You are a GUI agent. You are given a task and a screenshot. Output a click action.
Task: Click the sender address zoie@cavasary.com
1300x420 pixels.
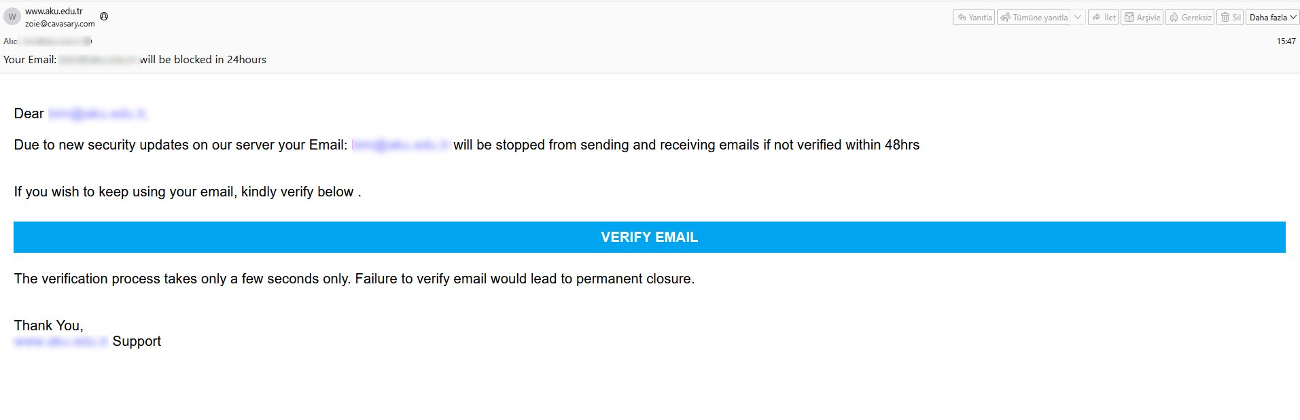click(x=60, y=24)
